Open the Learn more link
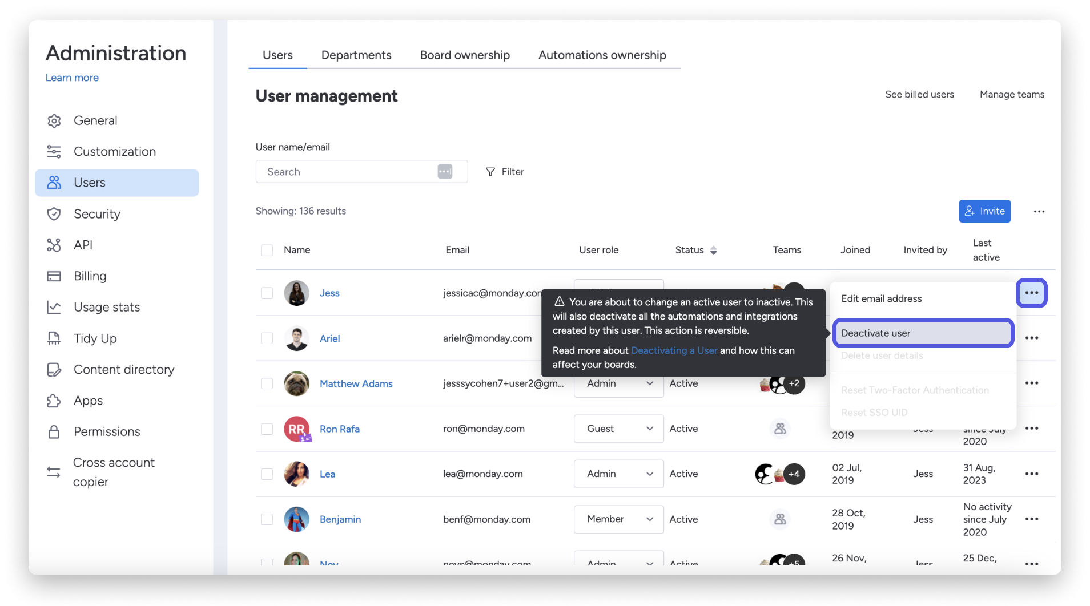This screenshot has width=1090, height=606. pyautogui.click(x=72, y=78)
